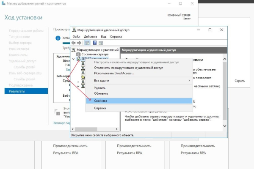Click the details pane vertical scrollbar thumb

click(225, 91)
